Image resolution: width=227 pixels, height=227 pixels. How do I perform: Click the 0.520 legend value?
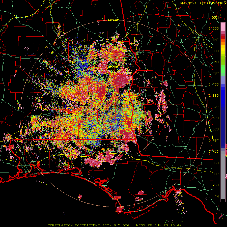[214, 129]
